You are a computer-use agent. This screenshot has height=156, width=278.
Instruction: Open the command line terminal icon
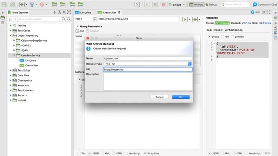(137, 5)
